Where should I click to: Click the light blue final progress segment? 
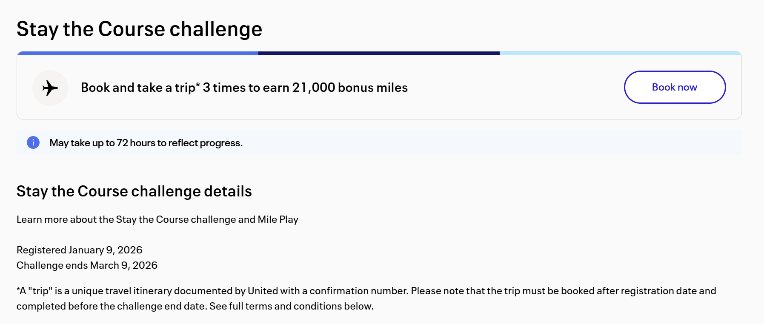click(620, 54)
